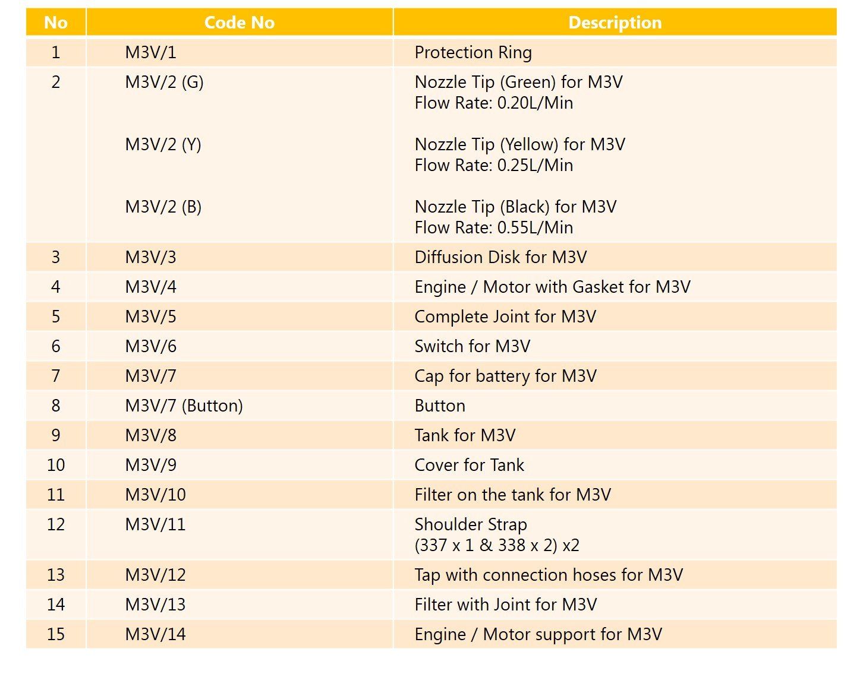The width and height of the screenshot is (863, 674).
Task: Select the M3V/7 (Button) code
Action: coord(184,406)
